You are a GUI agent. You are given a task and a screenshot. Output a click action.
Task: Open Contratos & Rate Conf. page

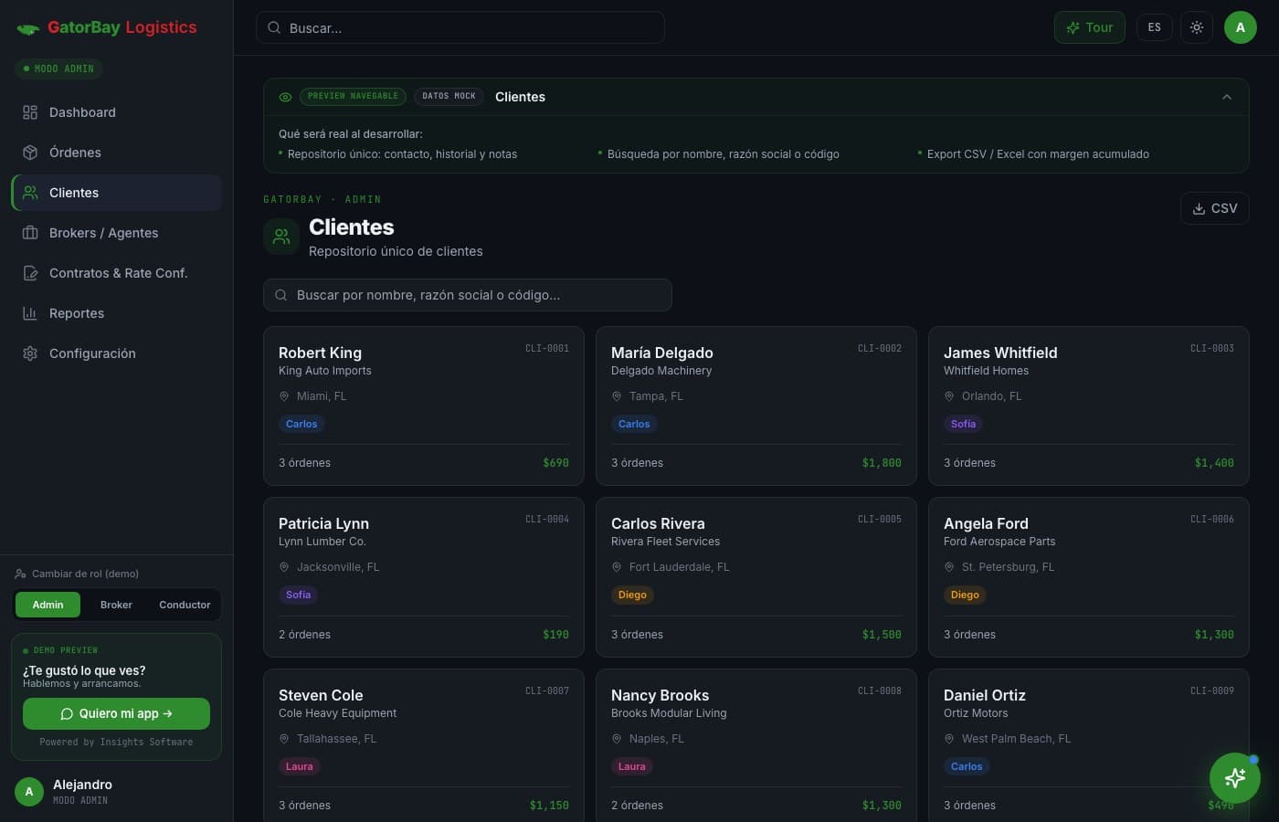(x=117, y=273)
